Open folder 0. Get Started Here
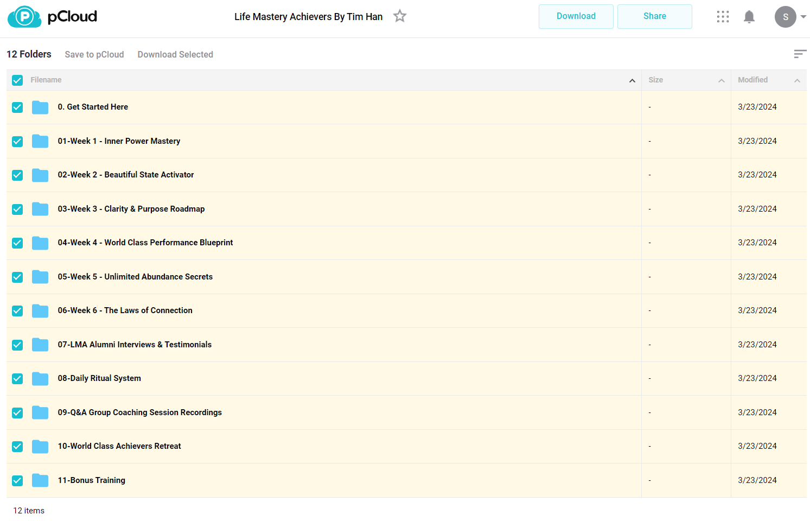This screenshot has width=810, height=521. pyautogui.click(x=93, y=107)
